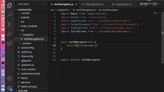Click line number 10 in gutter

tap(54, 45)
